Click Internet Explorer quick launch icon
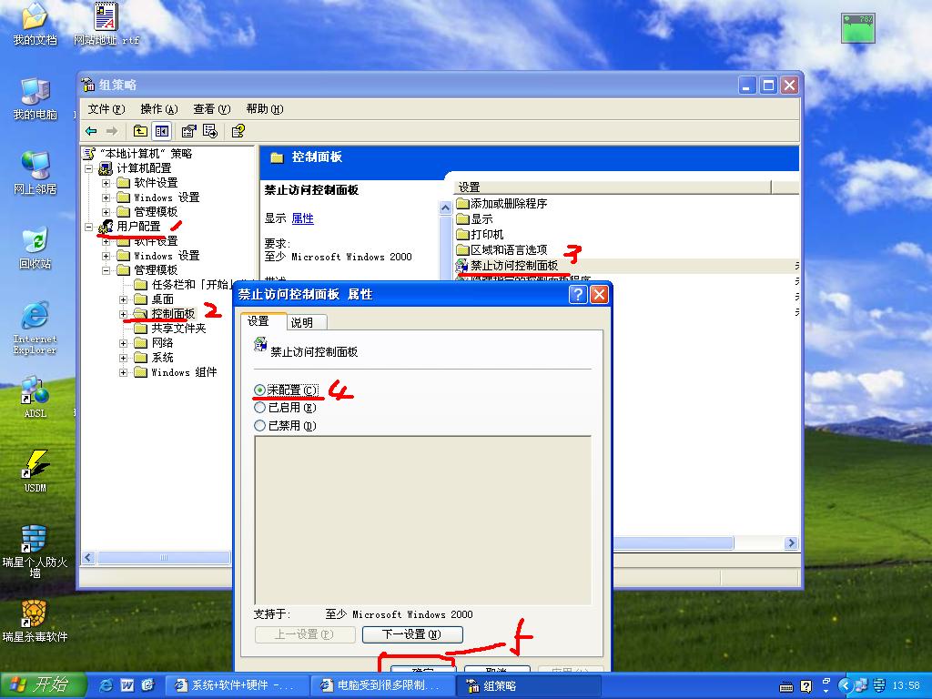The image size is (932, 699). click(x=106, y=685)
